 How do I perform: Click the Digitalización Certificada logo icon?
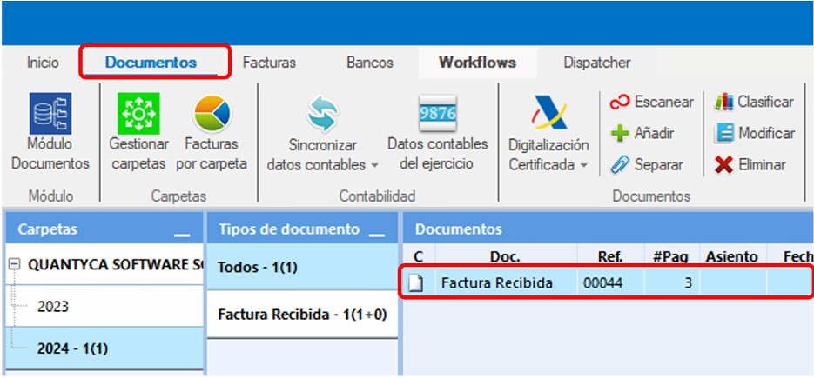548,112
